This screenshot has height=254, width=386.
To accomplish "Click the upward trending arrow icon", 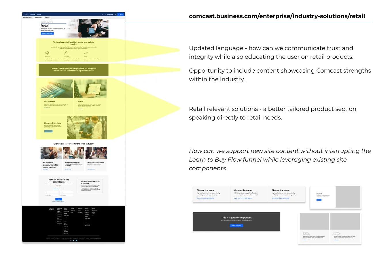I will click(x=86, y=53).
